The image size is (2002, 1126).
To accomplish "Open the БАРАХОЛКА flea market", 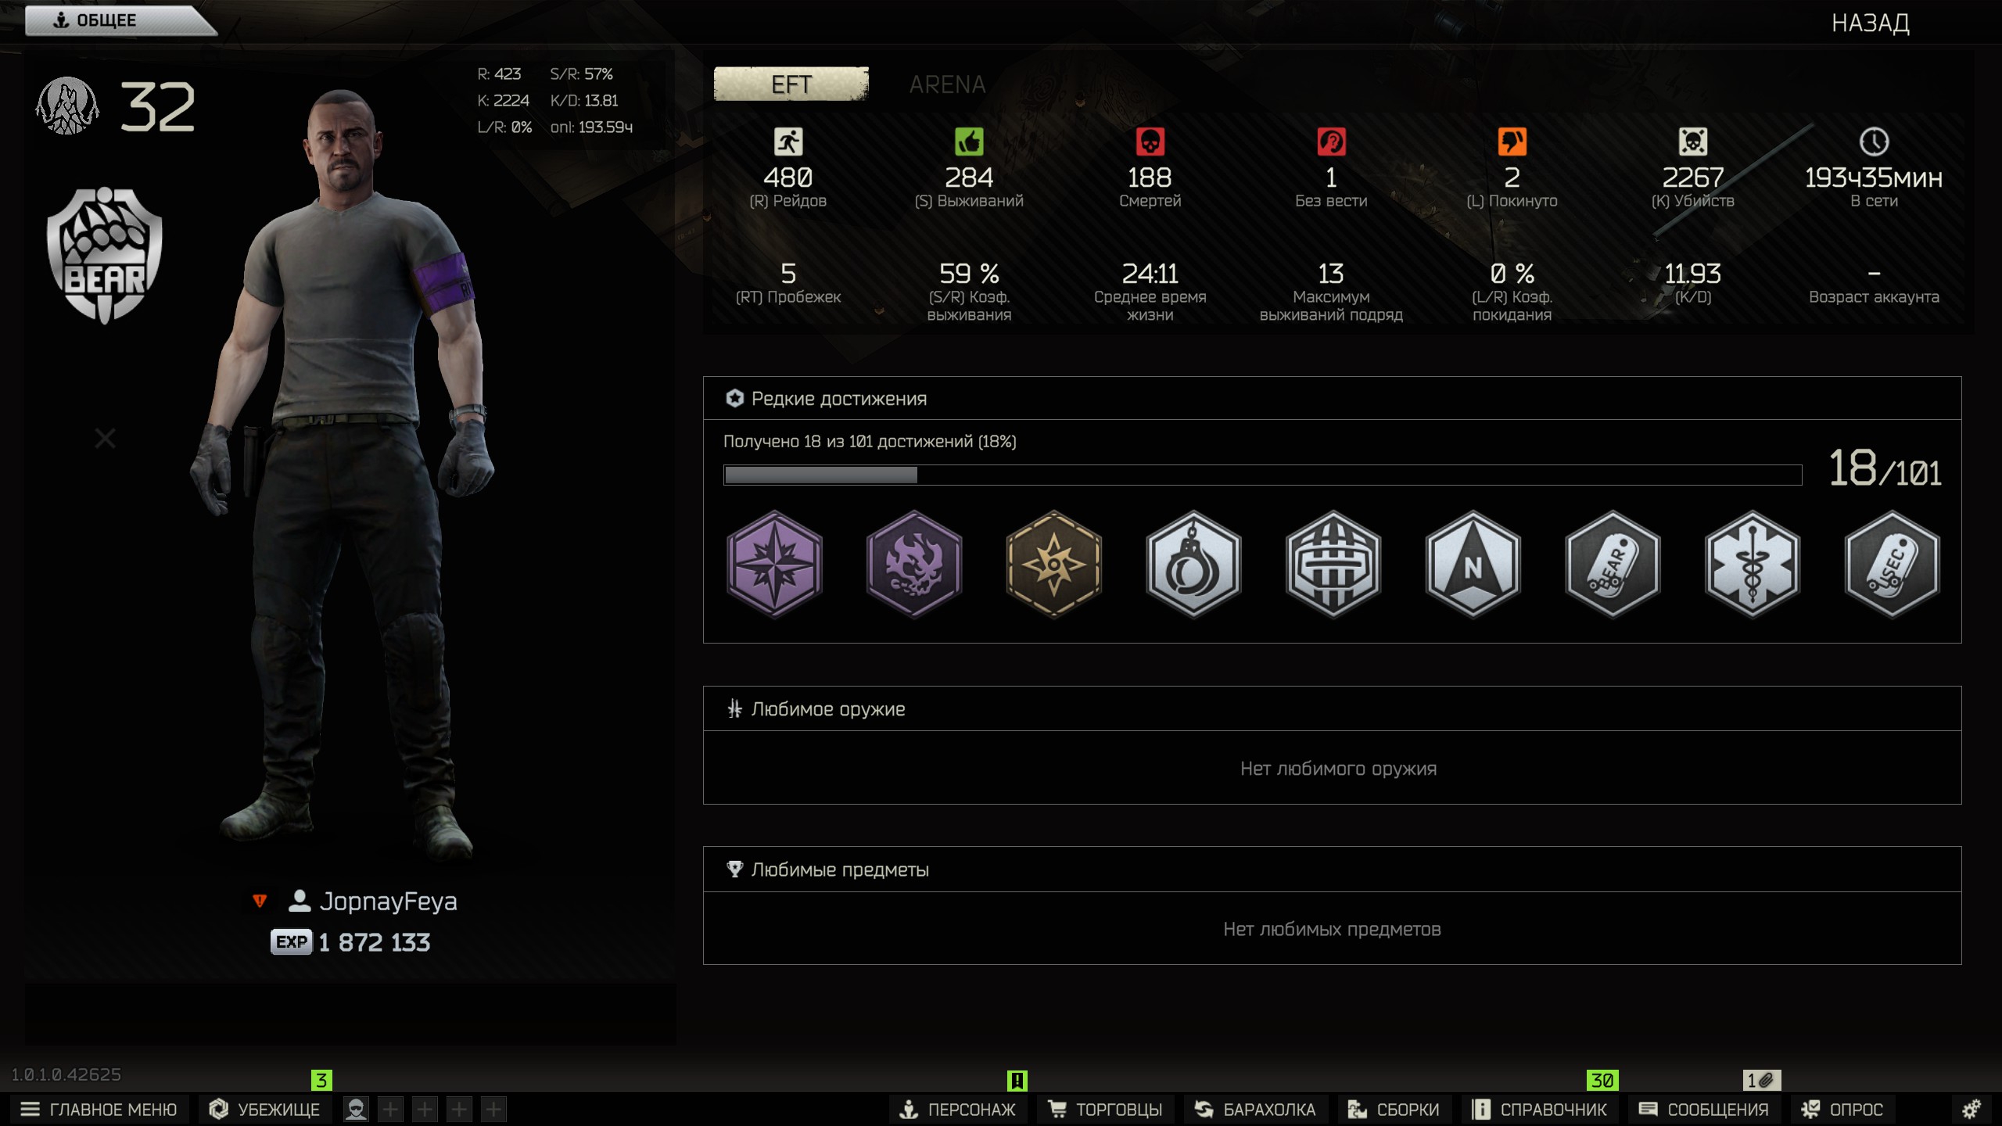I will [1255, 1110].
